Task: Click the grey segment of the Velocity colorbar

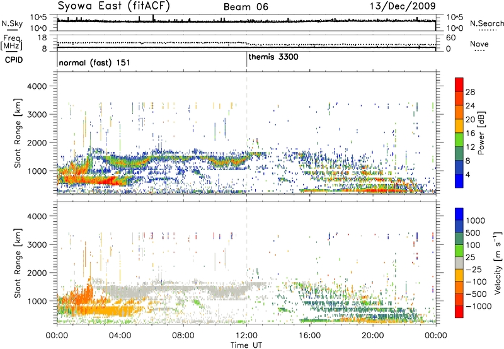Action: (459, 263)
